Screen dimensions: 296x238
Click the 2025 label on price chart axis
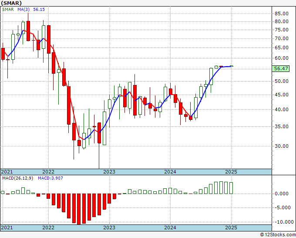tap(231, 172)
